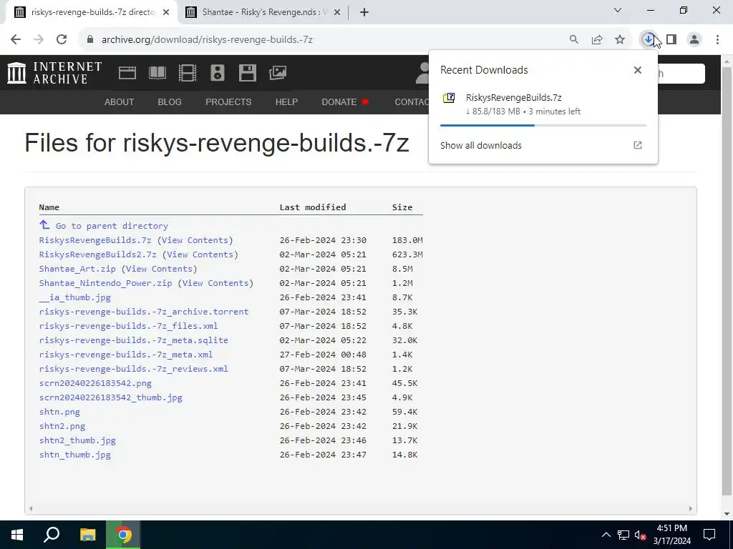Click the Internet Archive logo

click(x=54, y=73)
